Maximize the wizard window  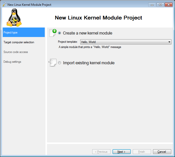[160, 5]
